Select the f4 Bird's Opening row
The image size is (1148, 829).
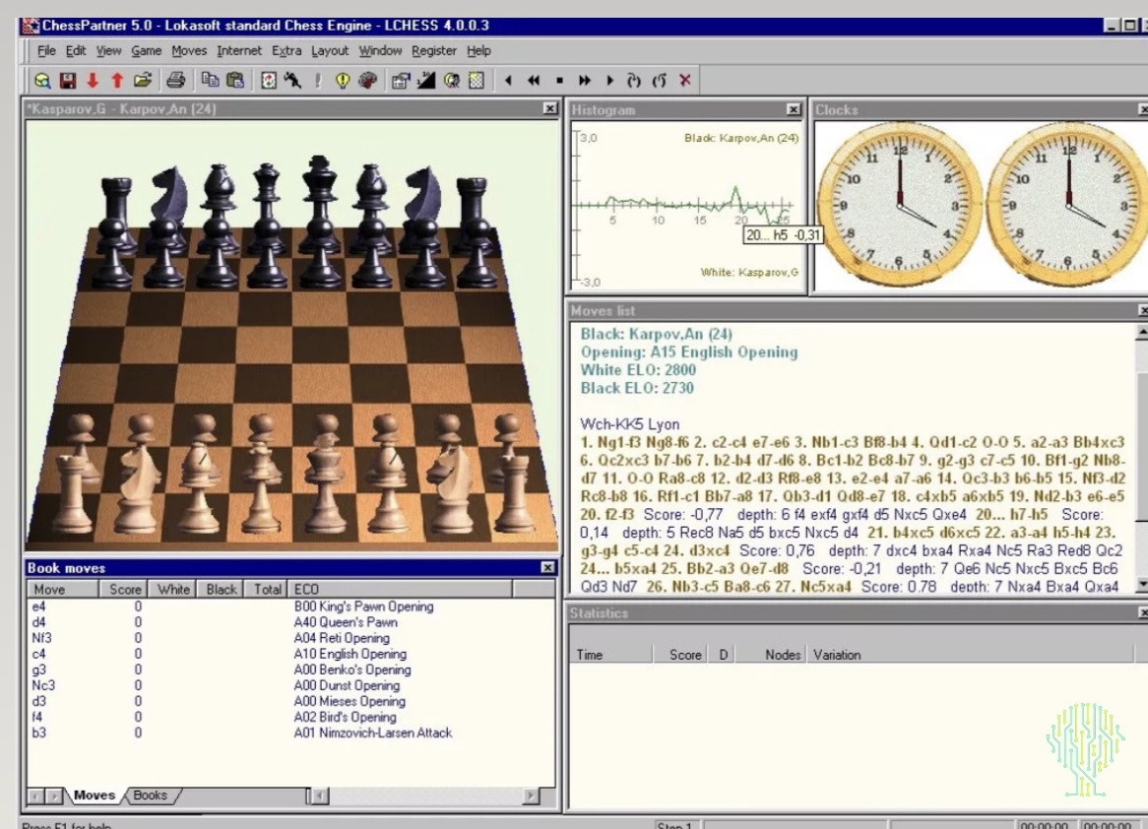290,717
